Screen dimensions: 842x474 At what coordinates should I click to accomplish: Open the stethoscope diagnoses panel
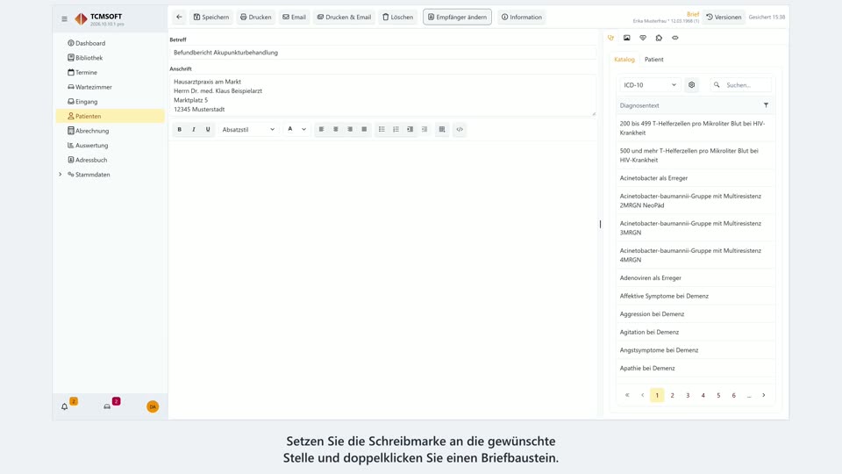point(610,38)
